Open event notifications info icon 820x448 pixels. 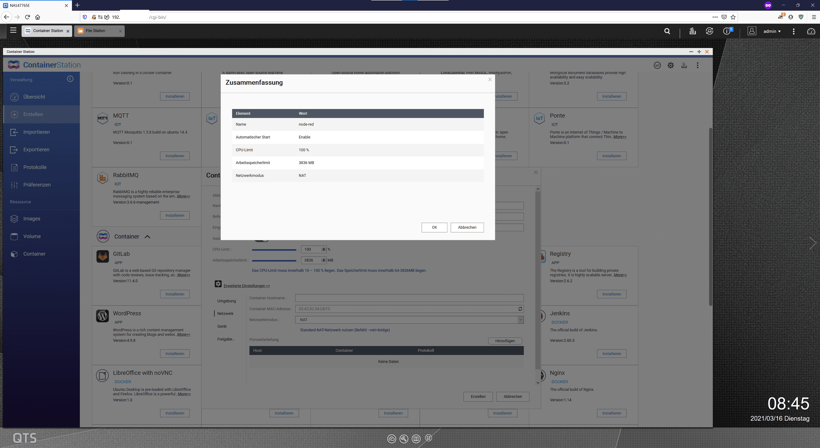[727, 31]
